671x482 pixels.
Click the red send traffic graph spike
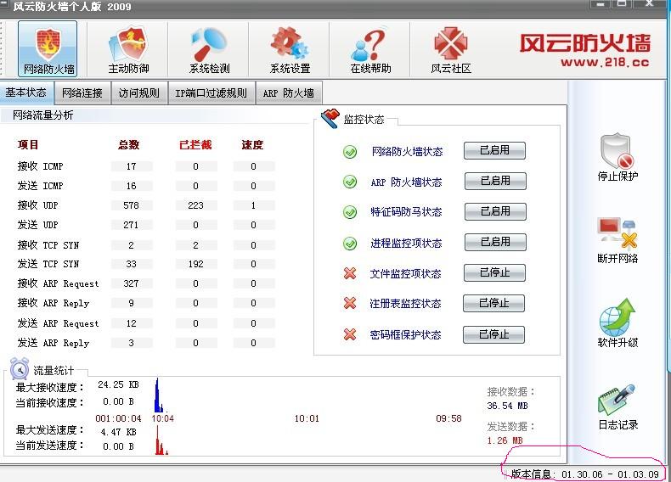coord(160,440)
